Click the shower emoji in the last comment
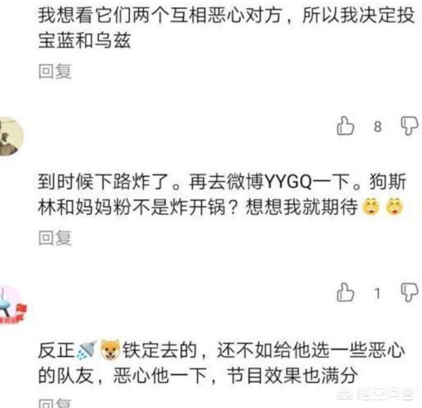Screen dimensions: 422x408 86,350
